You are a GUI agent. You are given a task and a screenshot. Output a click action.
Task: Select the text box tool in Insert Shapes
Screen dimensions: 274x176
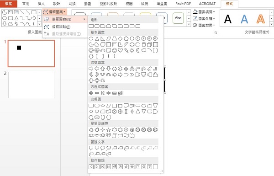click(x=11, y=12)
